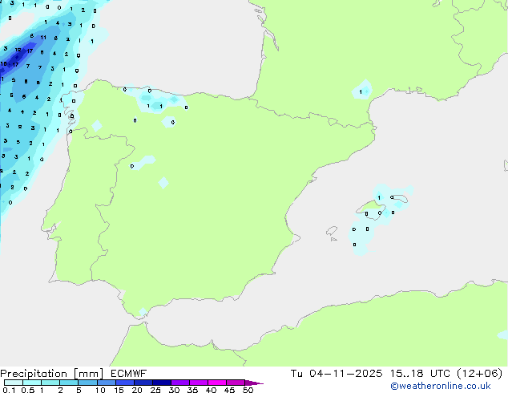Viewport: 508px width, 393px height.
Task: Click the legend scale label "30"
Action: click(174, 390)
